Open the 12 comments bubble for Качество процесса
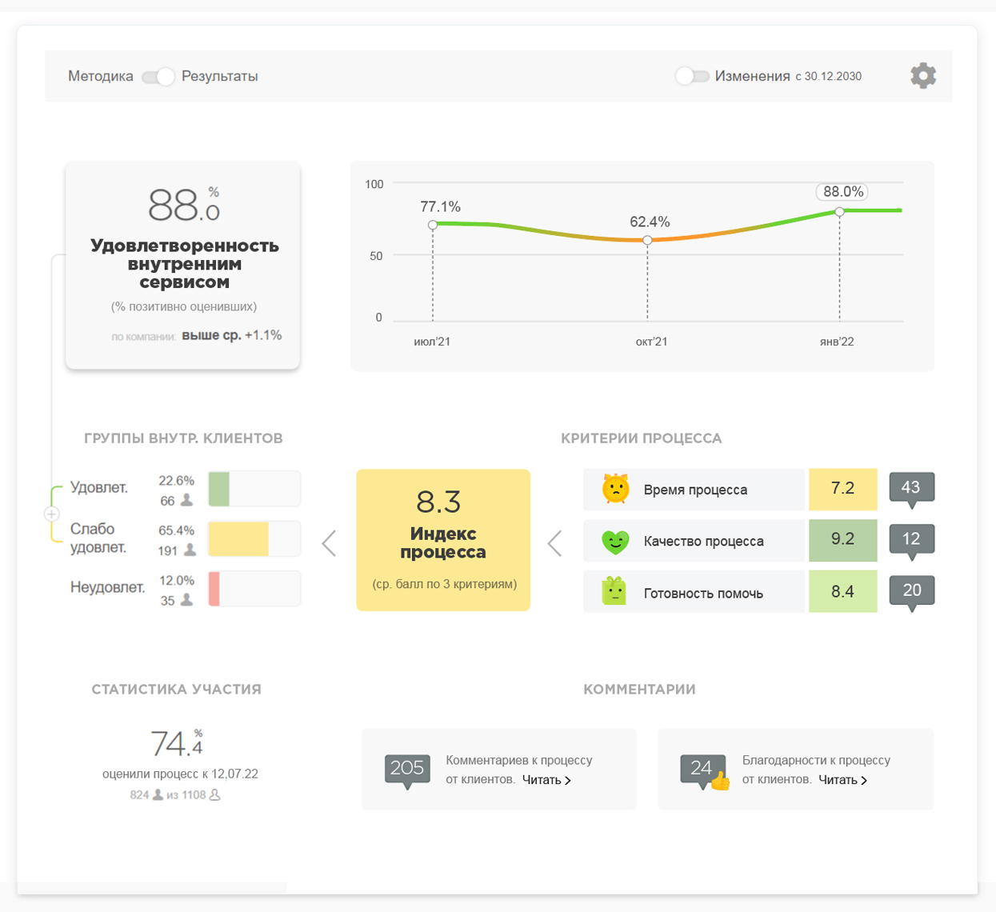 (x=911, y=540)
